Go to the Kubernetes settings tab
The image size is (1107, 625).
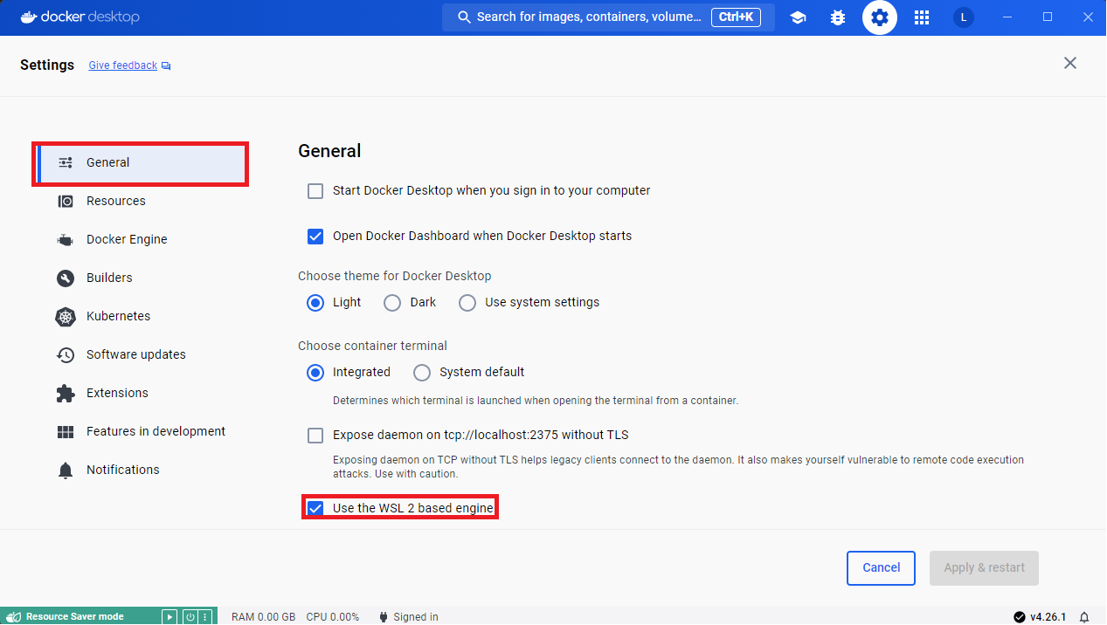coord(142,316)
